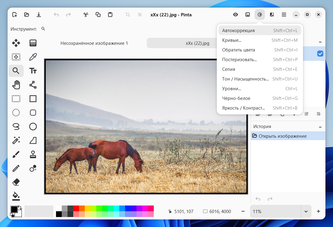The width and height of the screenshot is (333, 227).
Task: Choose the Magic Wand selection tool
Action: point(16,140)
